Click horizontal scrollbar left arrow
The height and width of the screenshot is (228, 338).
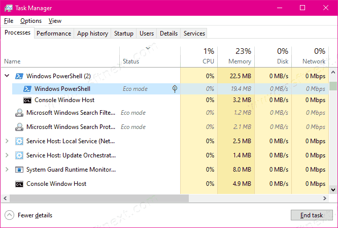pyautogui.click(x=5, y=198)
